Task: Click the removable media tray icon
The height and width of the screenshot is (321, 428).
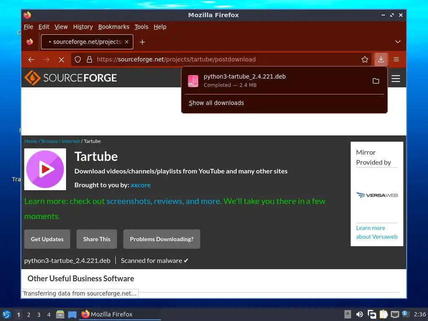Action: click(347, 314)
